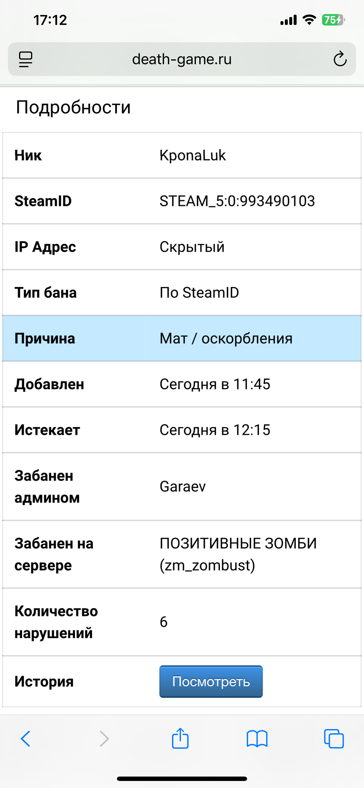This screenshot has height=788, width=364.
Task: Tap the Wi-Fi status icon
Action: pos(309,20)
